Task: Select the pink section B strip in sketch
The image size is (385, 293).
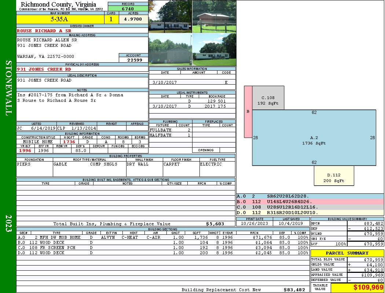Action: tap(248, 112)
